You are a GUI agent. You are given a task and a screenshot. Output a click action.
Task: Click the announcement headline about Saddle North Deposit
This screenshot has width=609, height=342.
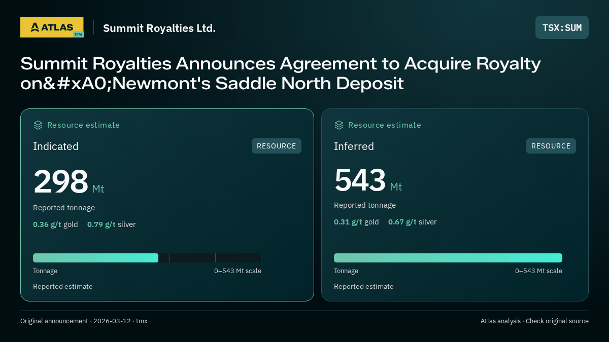click(281, 73)
